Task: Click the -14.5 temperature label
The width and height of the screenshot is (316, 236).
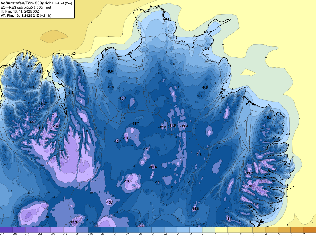Action: click(57, 126)
